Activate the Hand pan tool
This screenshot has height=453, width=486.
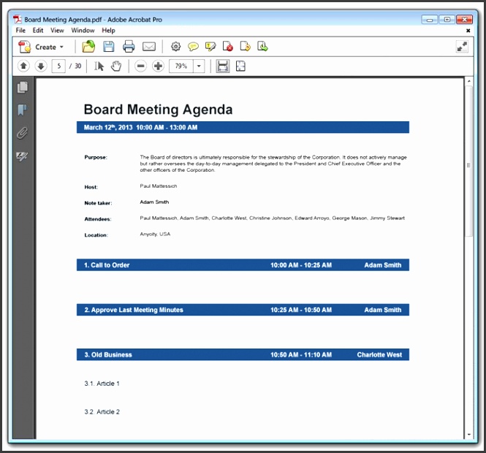(116, 66)
